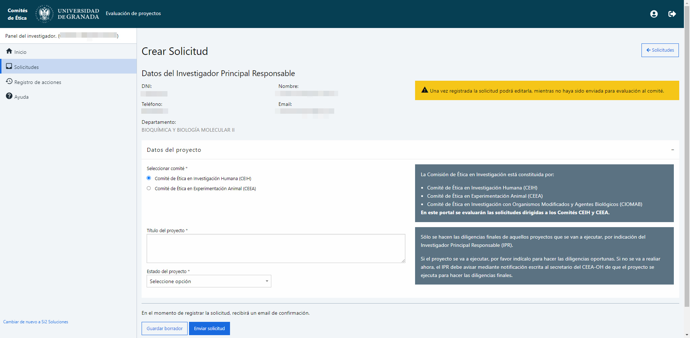This screenshot has width=690, height=338.
Task: Click the question mark Ayuda icon
Action: click(9, 96)
